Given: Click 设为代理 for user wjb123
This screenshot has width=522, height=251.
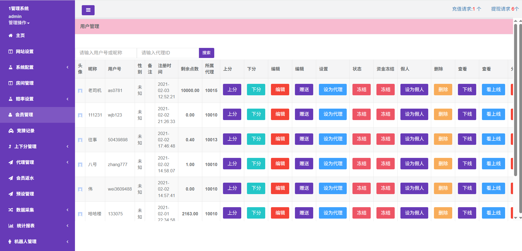Looking at the screenshot, I should pos(333,114).
